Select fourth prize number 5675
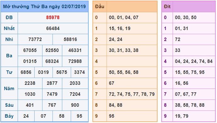217x123 pixels. point(62,72)
